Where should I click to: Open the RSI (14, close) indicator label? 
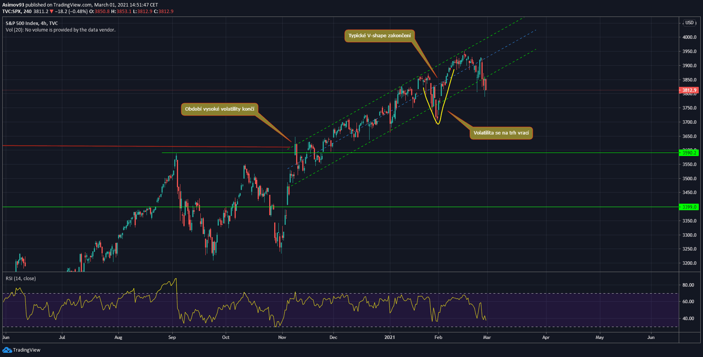pos(21,278)
